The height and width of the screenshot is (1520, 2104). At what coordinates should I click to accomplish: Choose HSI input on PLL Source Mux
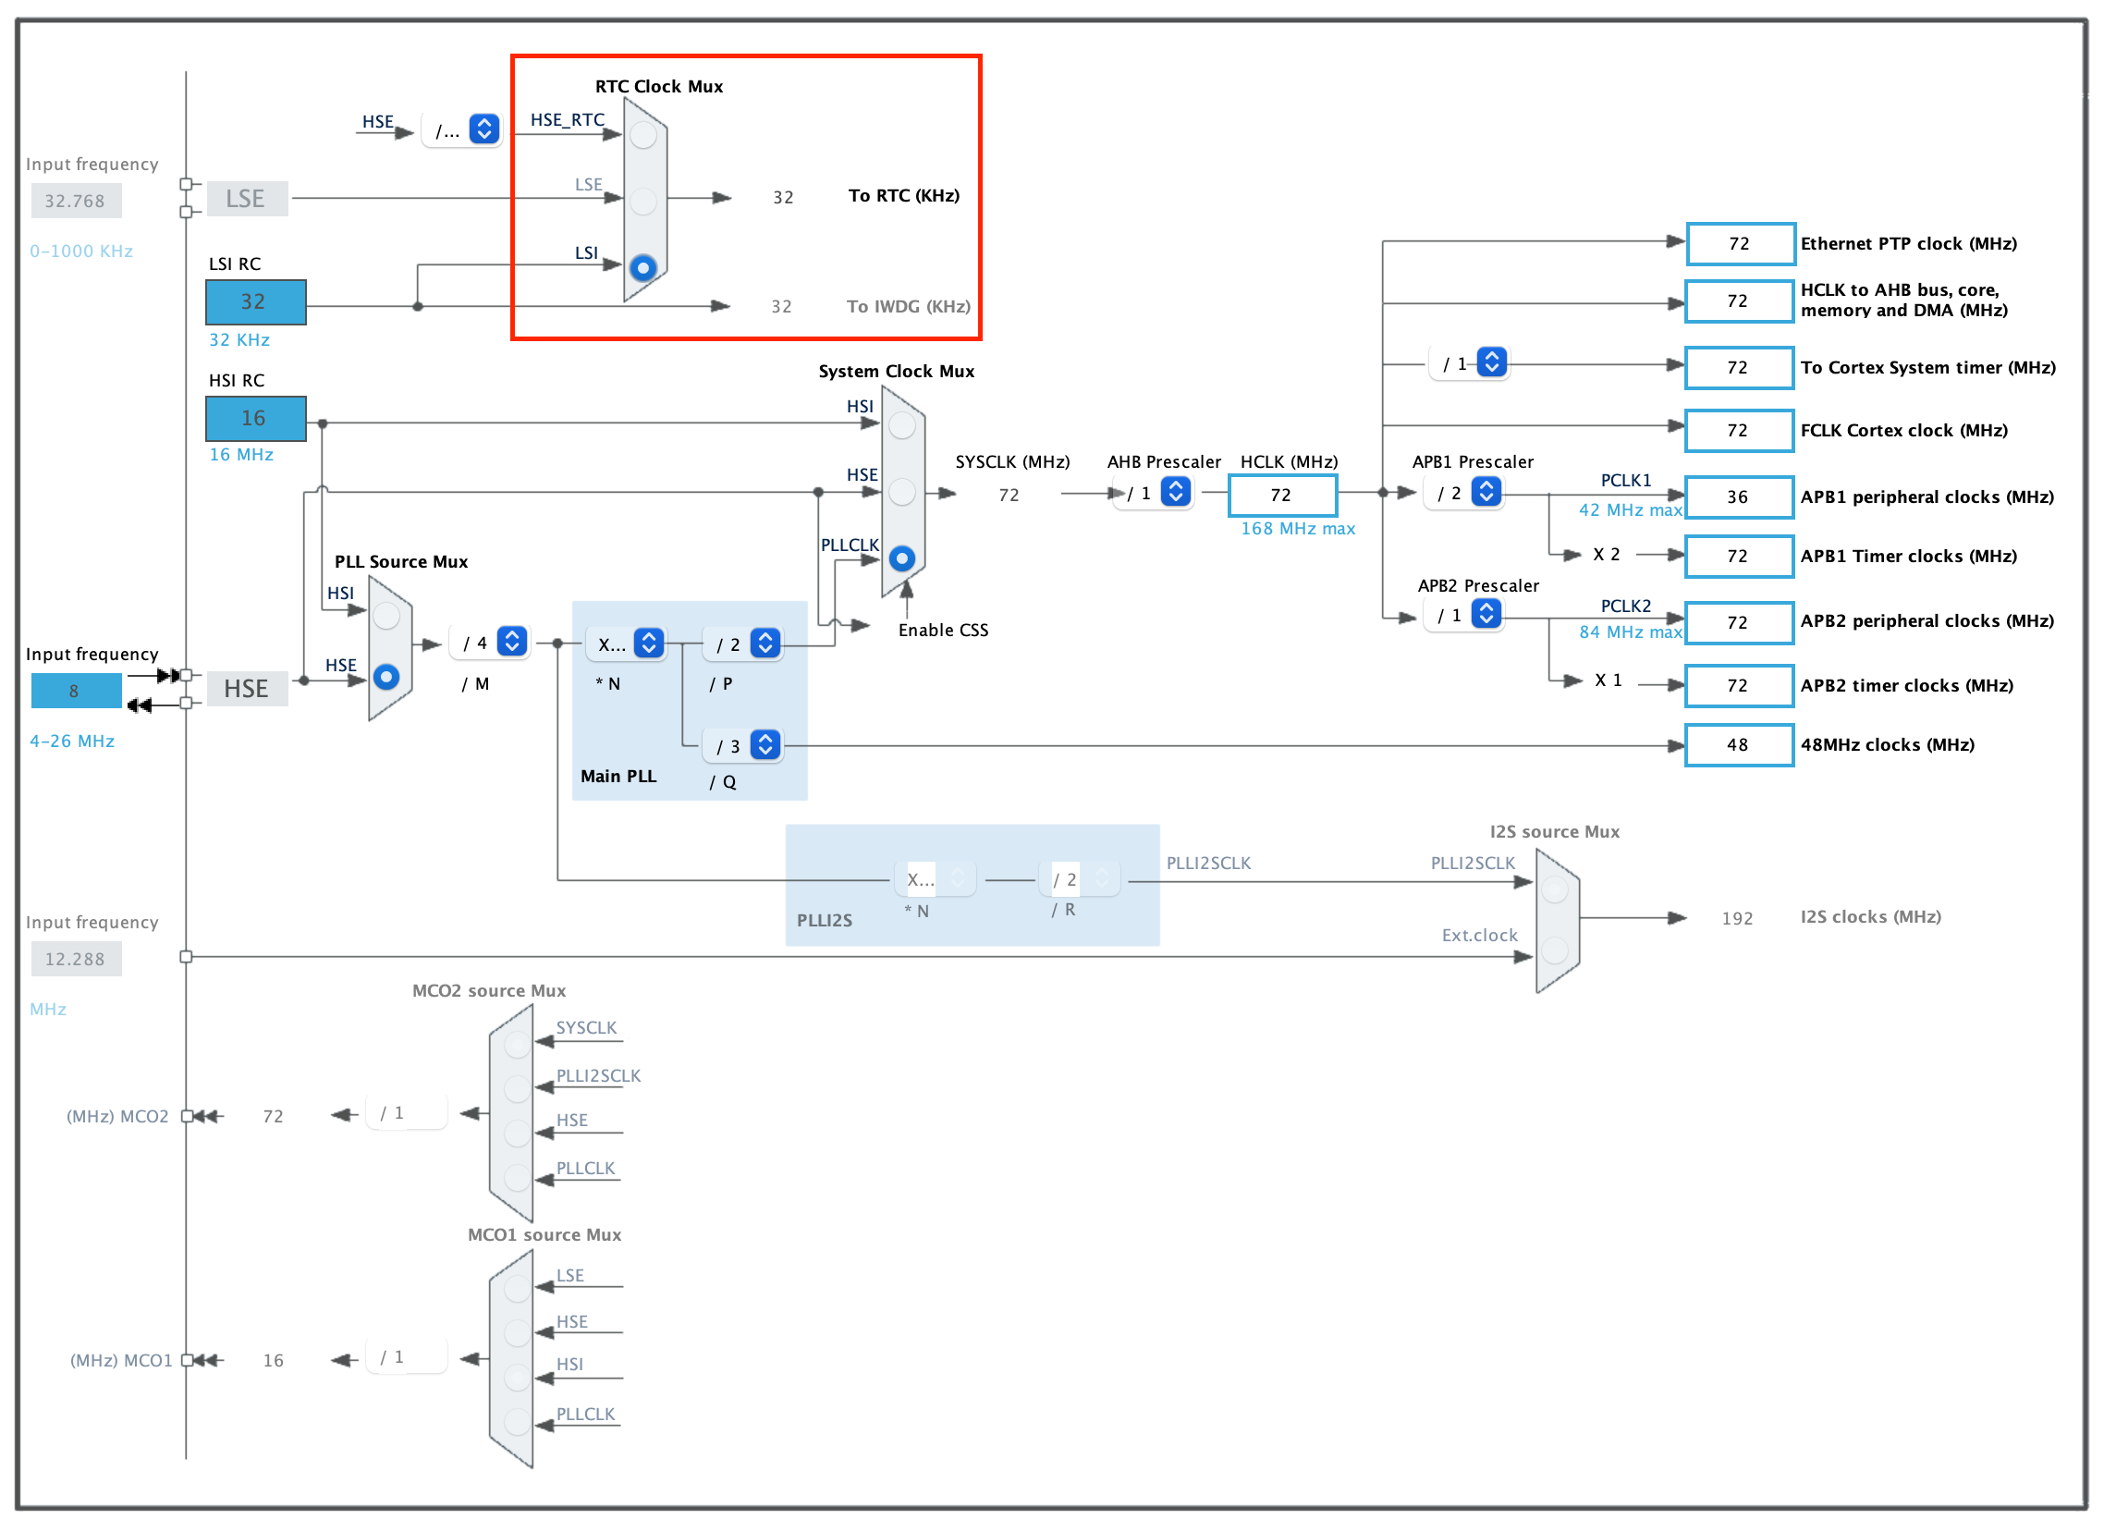[x=385, y=615]
